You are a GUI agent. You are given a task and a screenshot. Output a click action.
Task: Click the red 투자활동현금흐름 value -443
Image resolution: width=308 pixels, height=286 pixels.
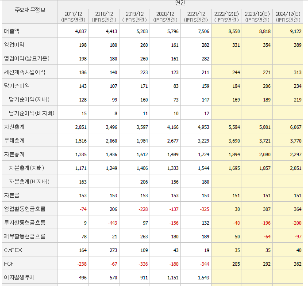(112, 223)
